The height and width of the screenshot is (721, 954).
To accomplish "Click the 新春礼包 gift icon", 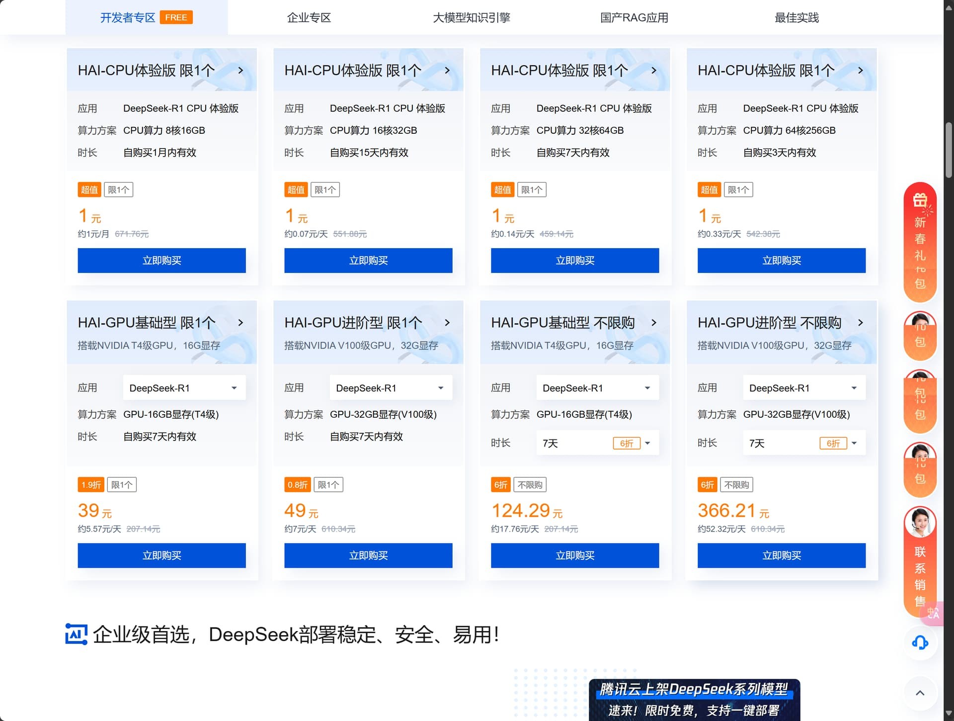I will pyautogui.click(x=920, y=200).
